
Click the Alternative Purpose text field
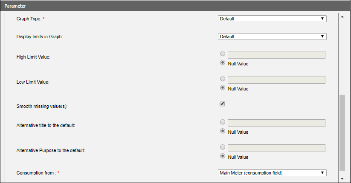tap(276, 148)
